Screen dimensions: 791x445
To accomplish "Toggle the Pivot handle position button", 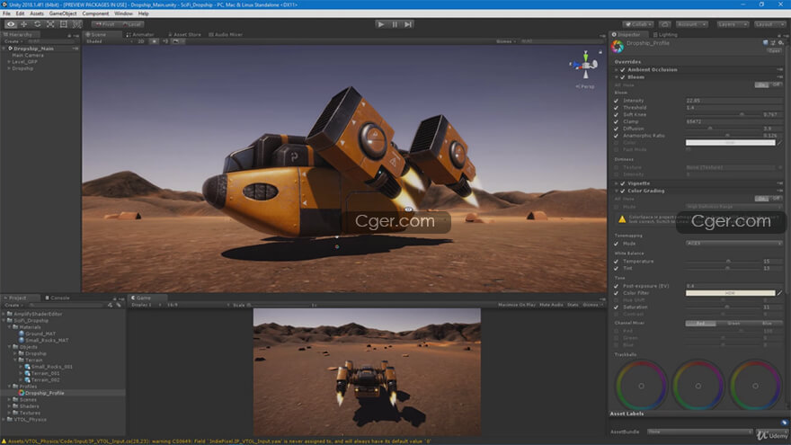I will point(105,24).
